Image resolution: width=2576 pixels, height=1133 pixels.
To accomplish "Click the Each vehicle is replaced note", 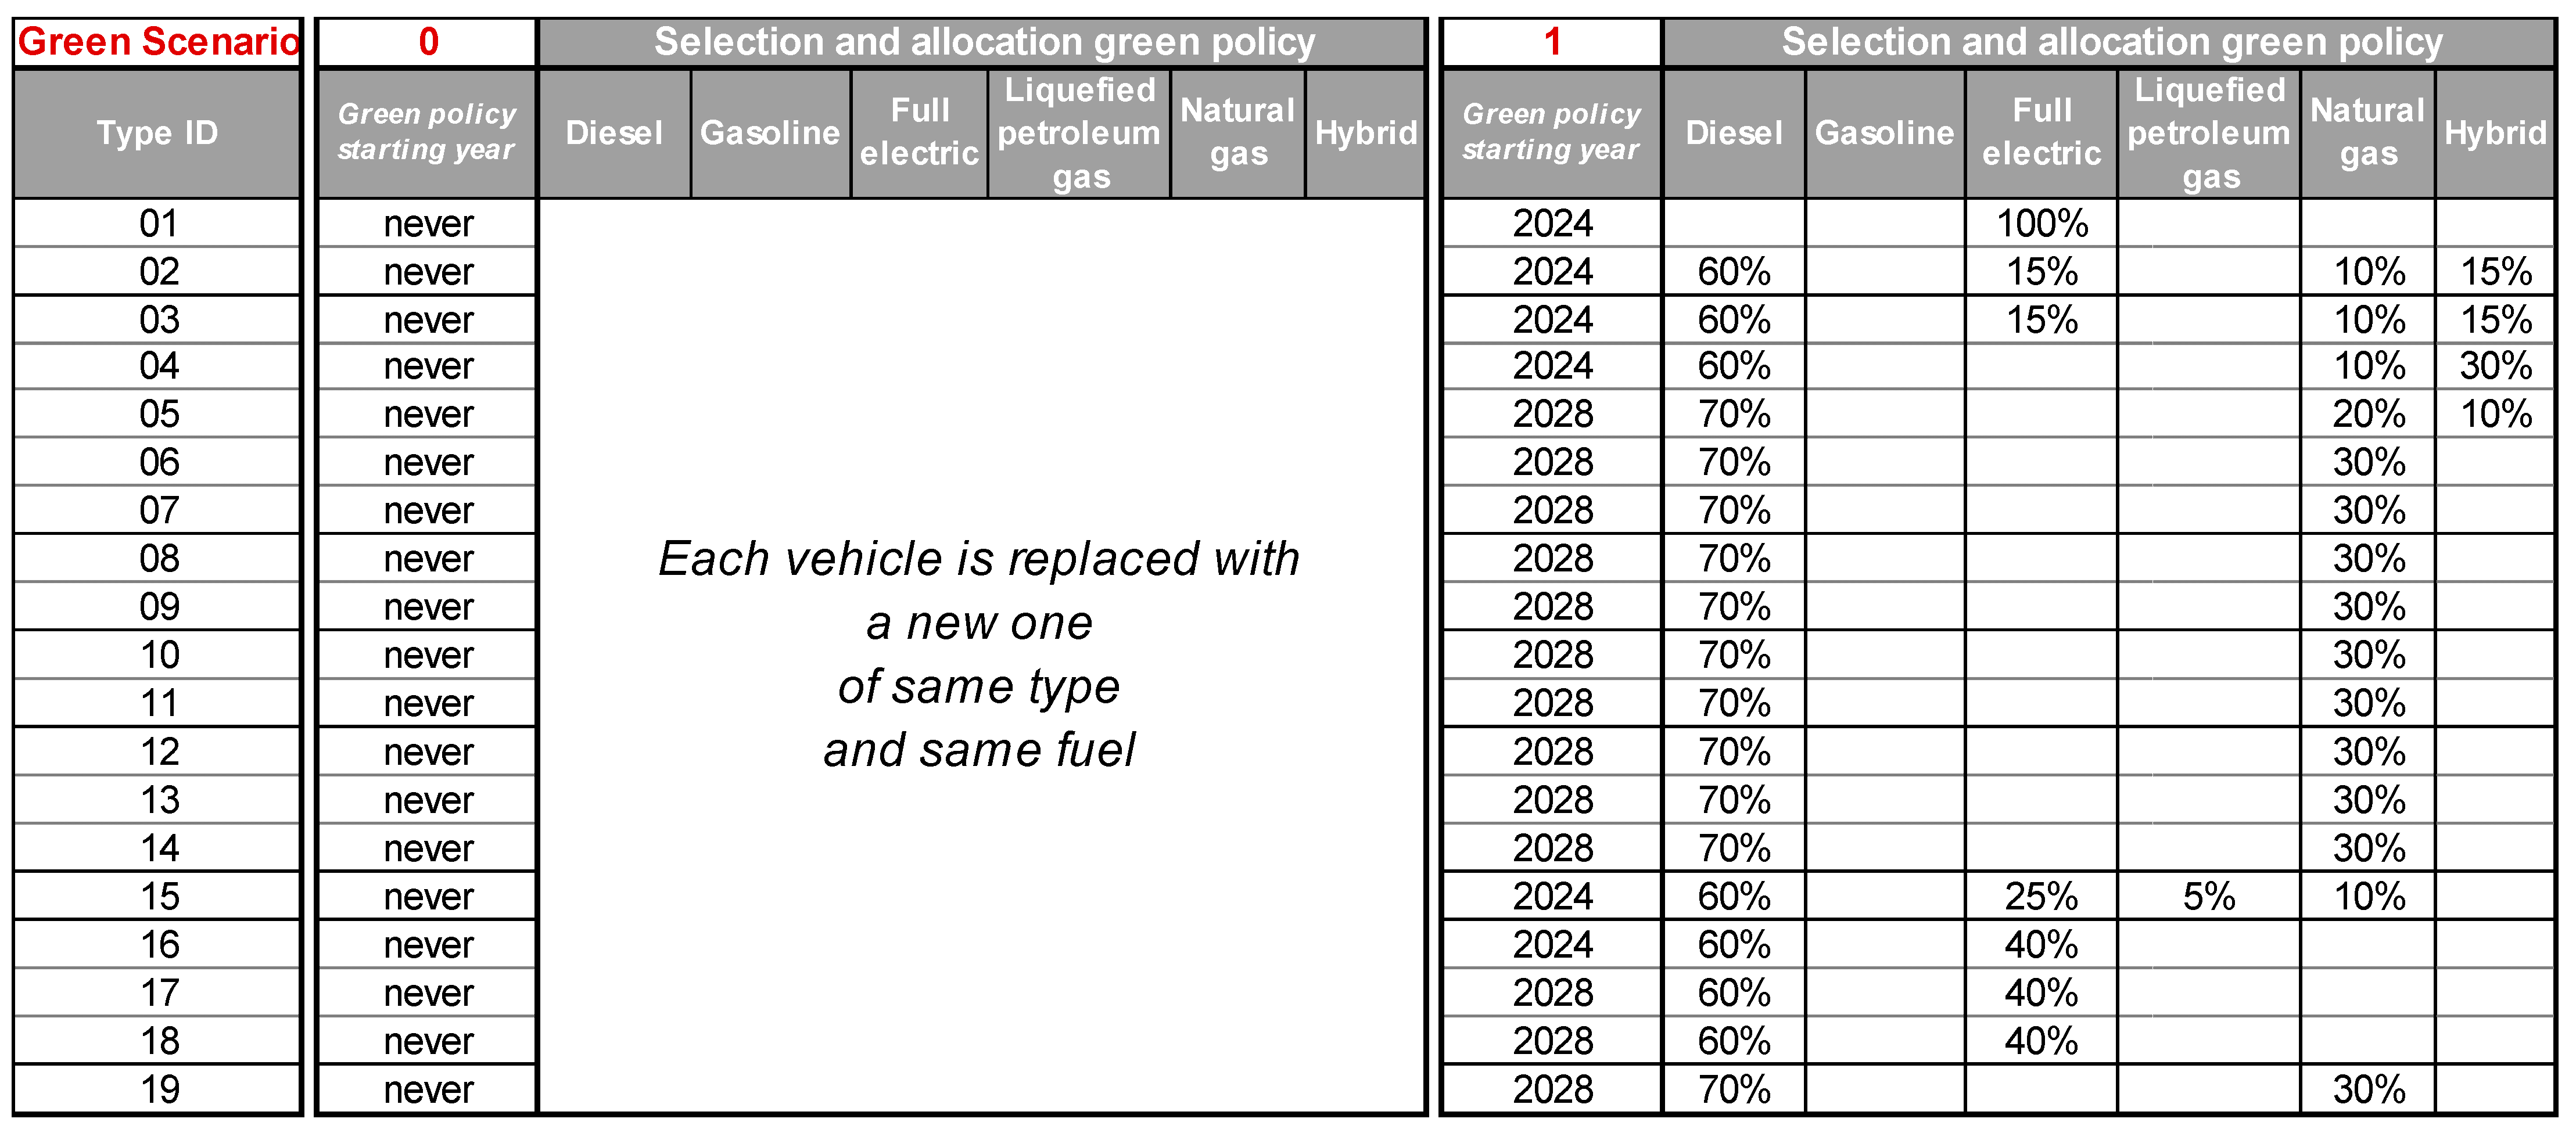I will tap(980, 654).
